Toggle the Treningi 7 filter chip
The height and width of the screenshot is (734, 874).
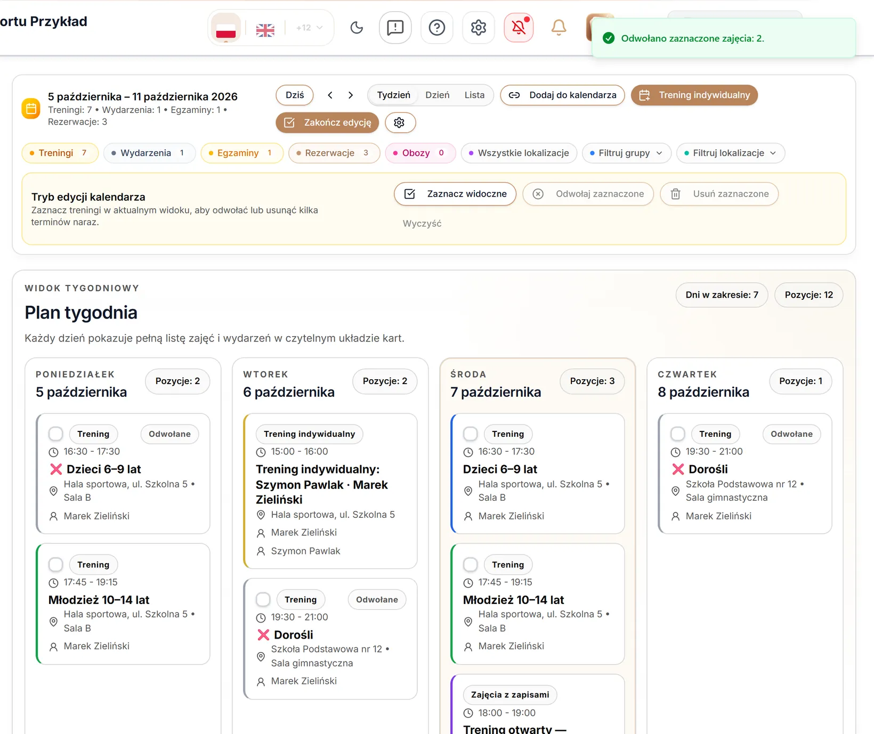click(60, 153)
